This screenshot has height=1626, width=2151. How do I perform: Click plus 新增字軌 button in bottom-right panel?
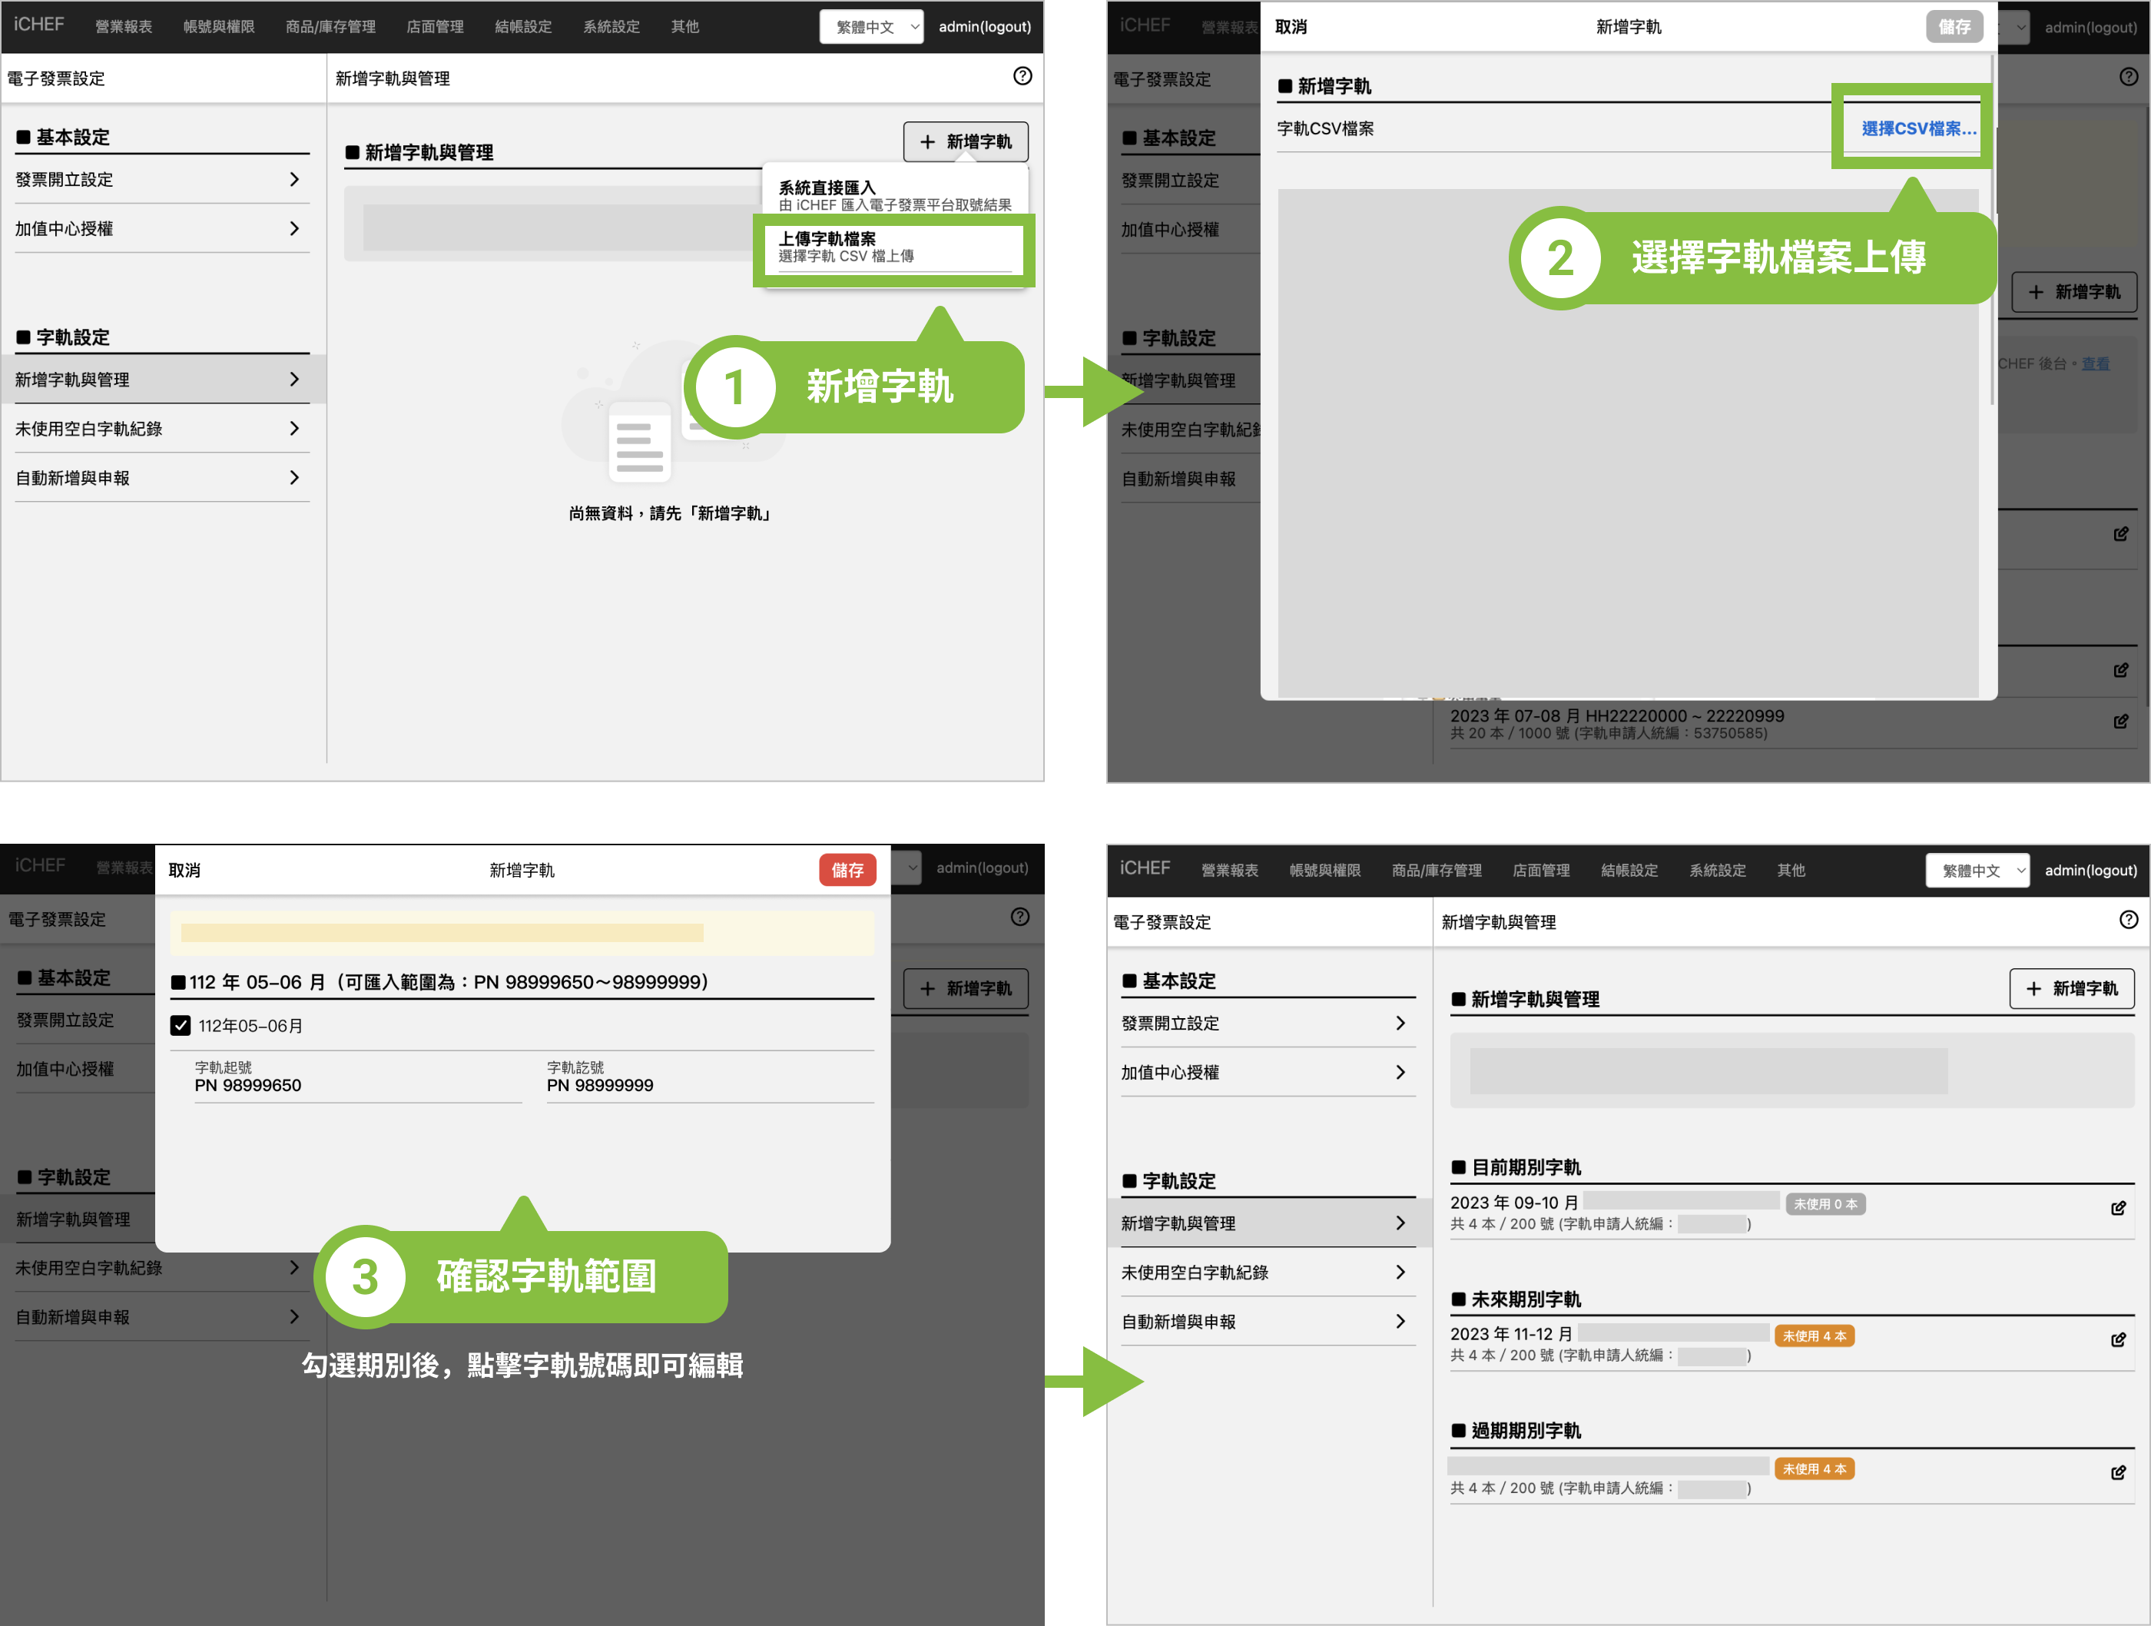2071,988
